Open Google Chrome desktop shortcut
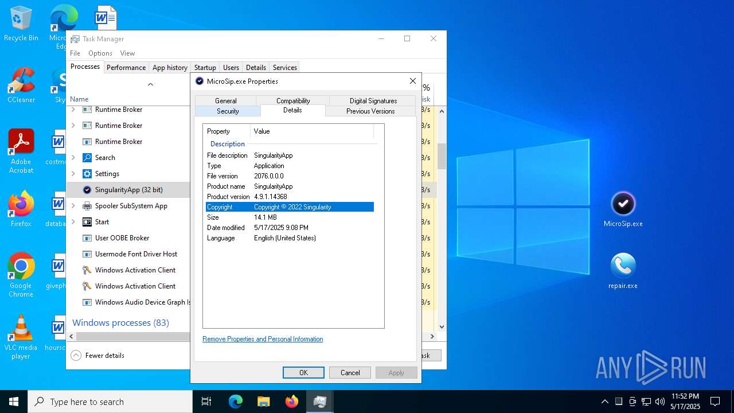The width and height of the screenshot is (734, 413). click(21, 275)
